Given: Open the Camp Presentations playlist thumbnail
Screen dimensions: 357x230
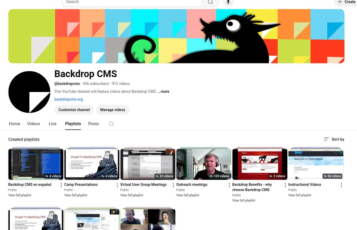Looking at the screenshot, I should pyautogui.click(x=92, y=164).
